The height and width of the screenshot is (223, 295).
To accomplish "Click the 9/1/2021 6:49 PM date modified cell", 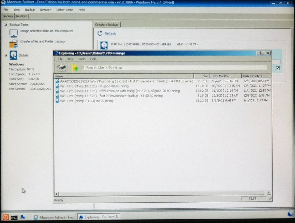I will pyautogui.click(x=224, y=100).
